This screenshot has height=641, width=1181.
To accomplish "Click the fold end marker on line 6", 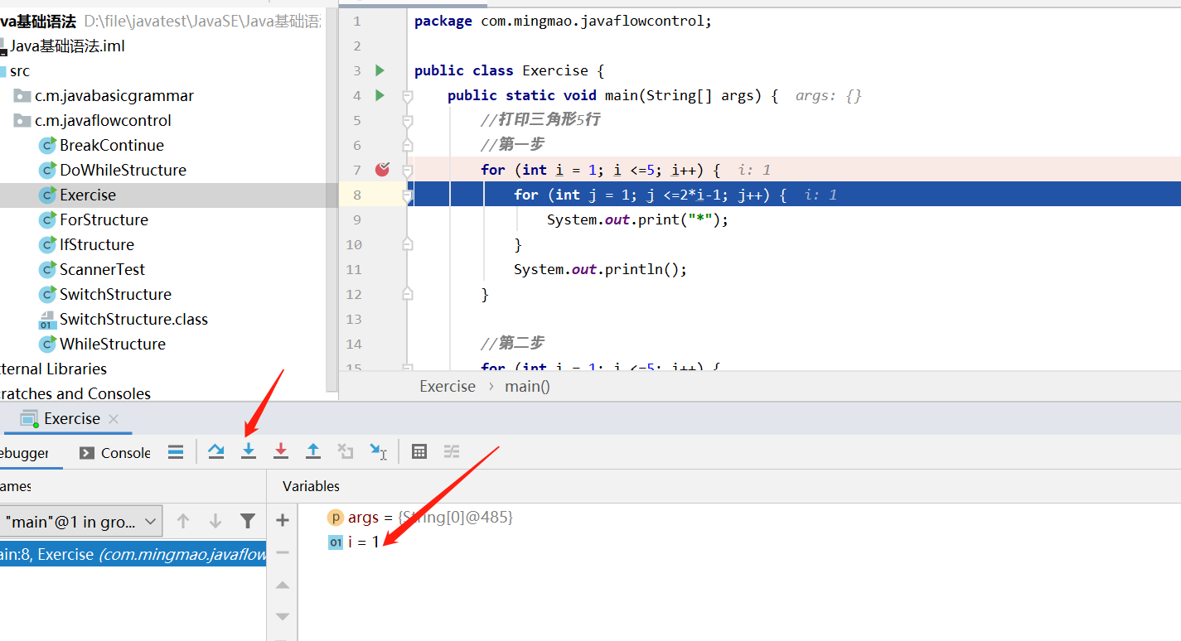I will 407,145.
